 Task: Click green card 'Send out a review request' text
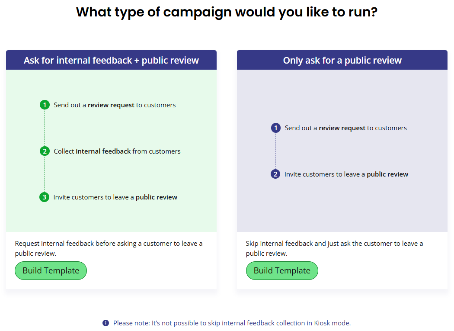115,105
